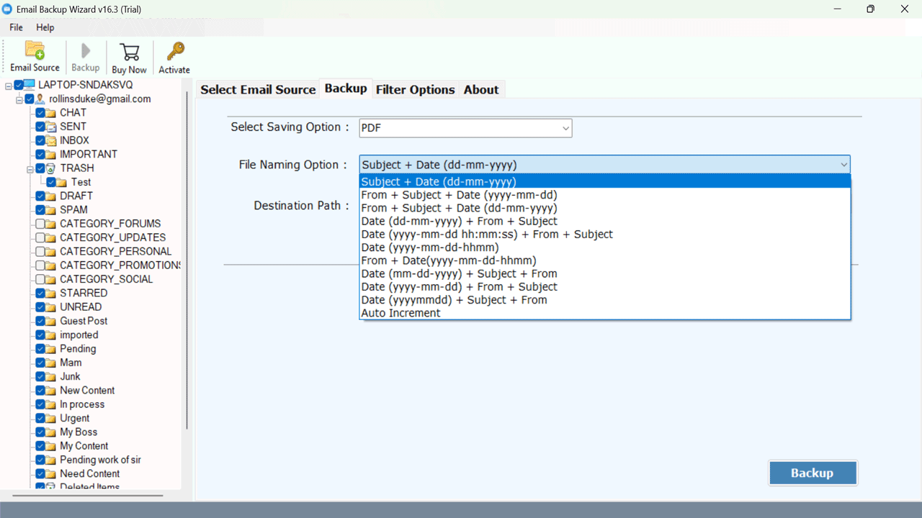Select highlighted Subject + Date (dd-mm-yyyy) entry

605,182
